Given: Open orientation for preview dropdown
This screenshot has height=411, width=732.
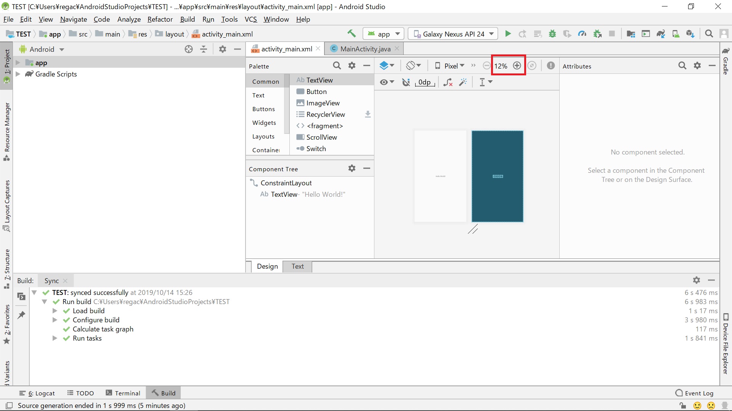Looking at the screenshot, I should pos(413,65).
